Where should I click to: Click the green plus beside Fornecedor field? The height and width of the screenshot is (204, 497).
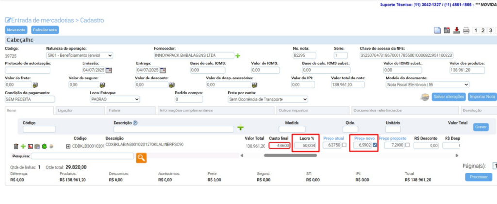pos(237,56)
